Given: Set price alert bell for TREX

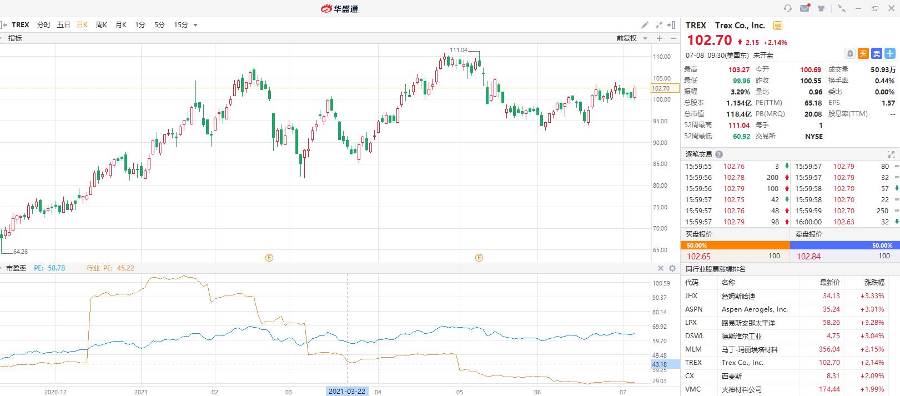Looking at the screenshot, I should (x=849, y=54).
